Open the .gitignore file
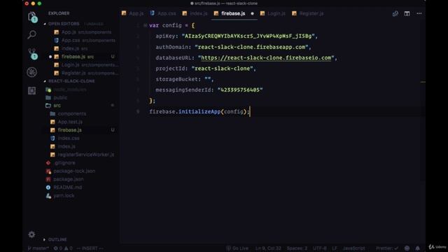The width and height of the screenshot is (448, 252). pyautogui.click(x=64, y=163)
